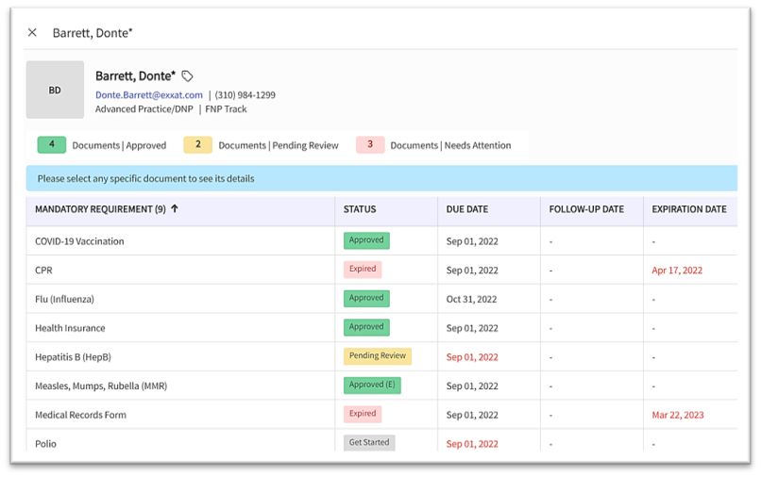Click Pending Review badge for Hepatitis B
This screenshot has height=477, width=761.
point(378,356)
